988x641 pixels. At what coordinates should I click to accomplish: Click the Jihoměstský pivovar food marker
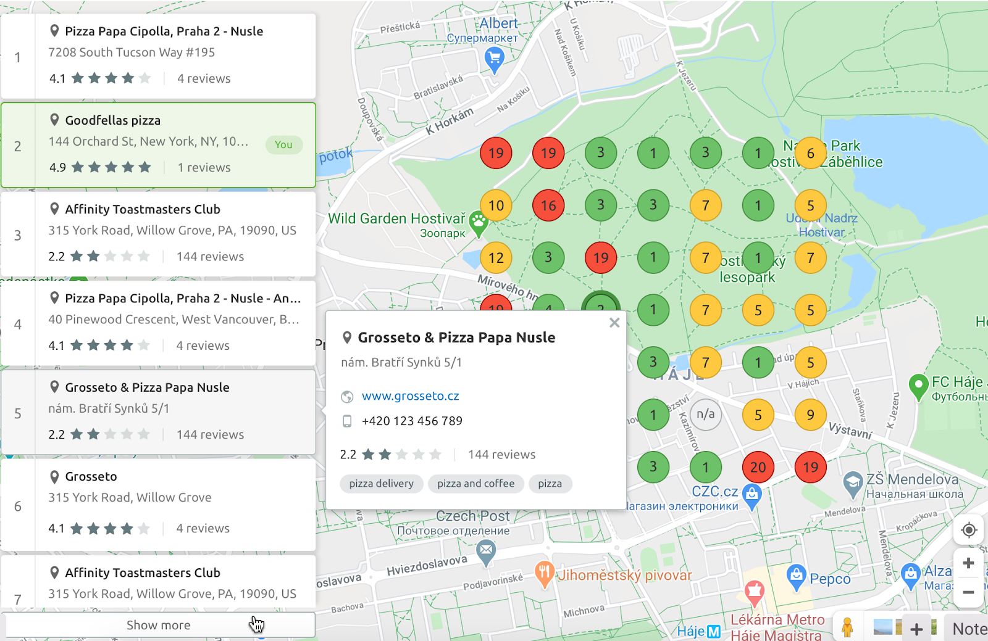pos(546,572)
